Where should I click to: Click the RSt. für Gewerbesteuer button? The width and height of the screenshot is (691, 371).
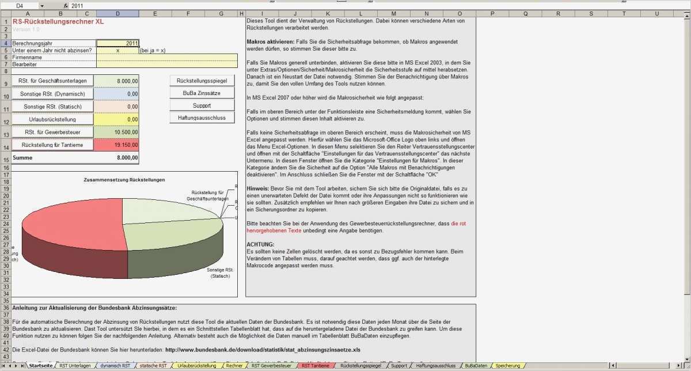[52, 132]
